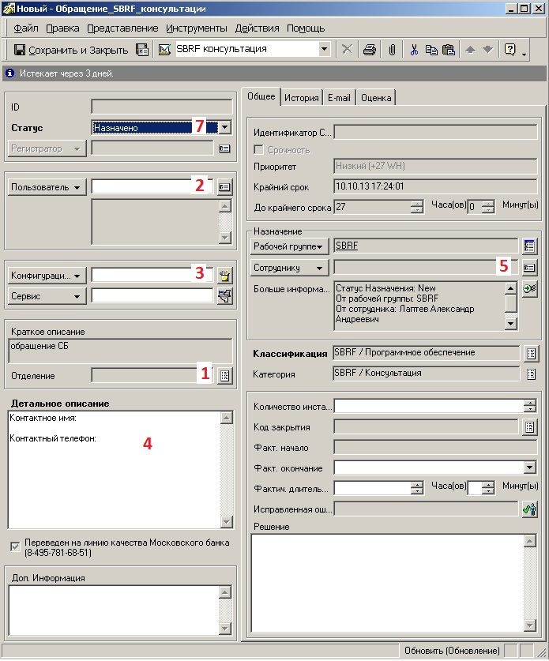Image resolution: width=549 pixels, height=661 pixels.
Task: Open the Пользователь dropdown button
Action: [x=47, y=187]
